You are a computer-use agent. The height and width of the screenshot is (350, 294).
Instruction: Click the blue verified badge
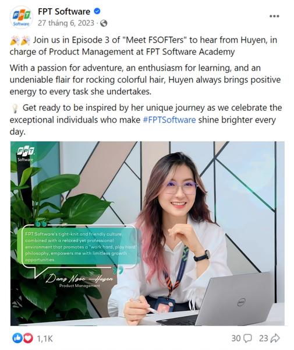97,11
